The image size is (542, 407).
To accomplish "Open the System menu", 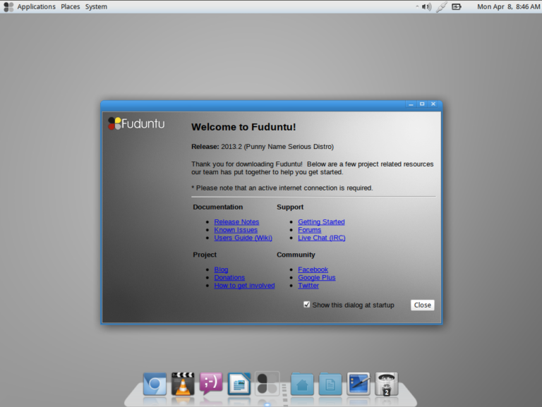I will pos(96,7).
